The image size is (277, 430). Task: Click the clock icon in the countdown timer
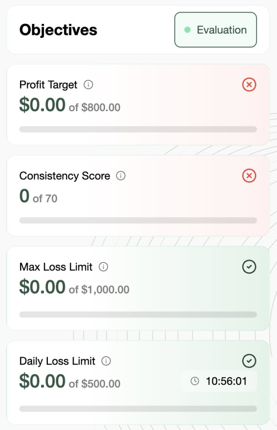tap(195, 381)
